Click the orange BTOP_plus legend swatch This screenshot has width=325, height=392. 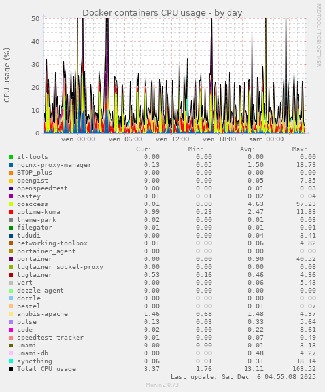(11, 173)
